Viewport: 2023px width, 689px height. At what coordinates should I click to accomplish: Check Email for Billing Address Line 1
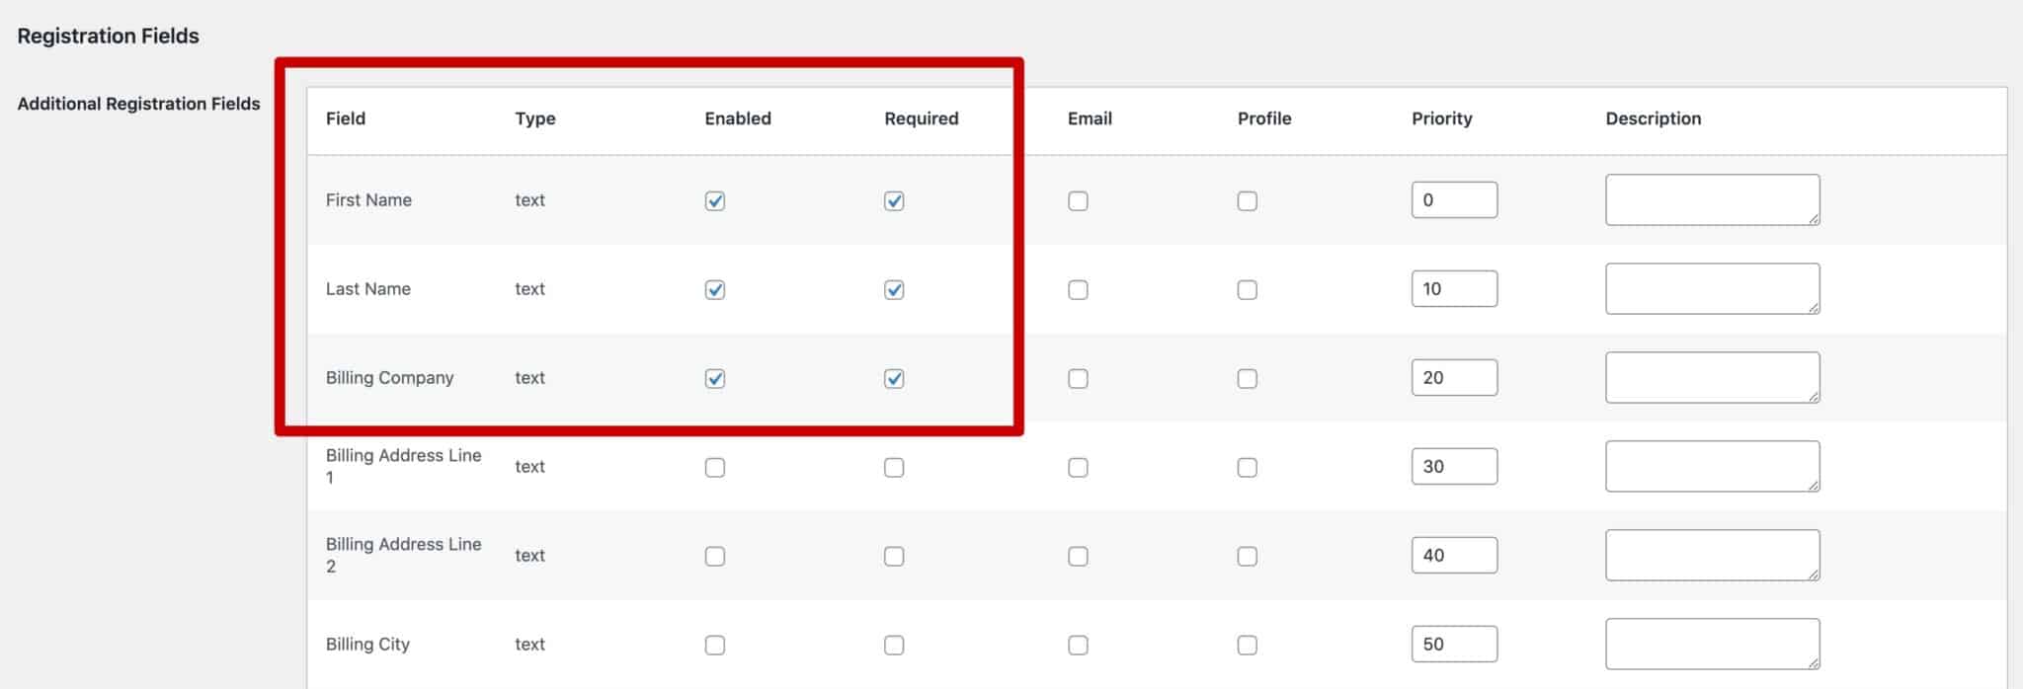(1077, 466)
